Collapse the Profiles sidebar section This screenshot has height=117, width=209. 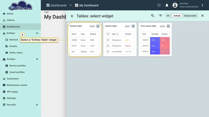37,59
